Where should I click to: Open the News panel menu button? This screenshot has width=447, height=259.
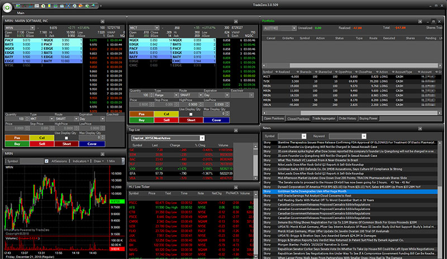click(x=420, y=129)
